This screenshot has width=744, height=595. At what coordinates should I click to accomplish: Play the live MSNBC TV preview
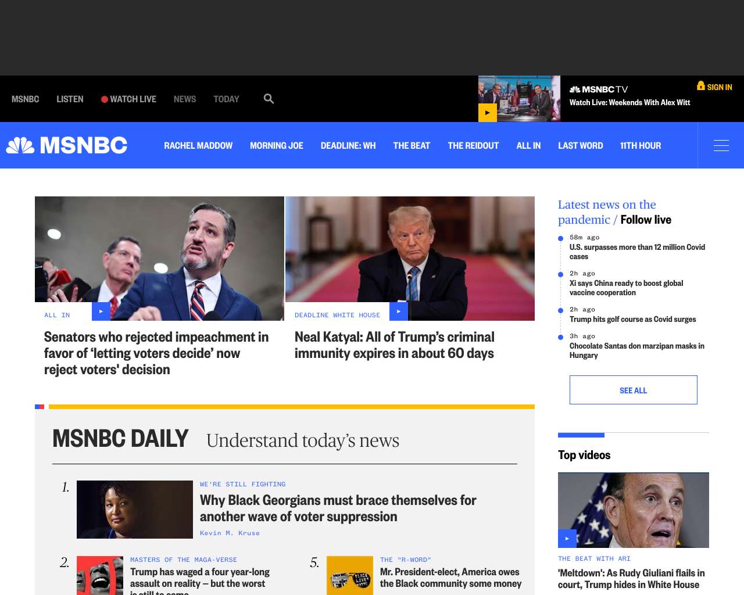pos(488,113)
